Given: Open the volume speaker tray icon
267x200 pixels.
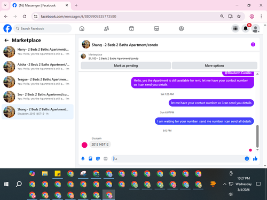Looking at the screenshot, I should tap(231, 194).
